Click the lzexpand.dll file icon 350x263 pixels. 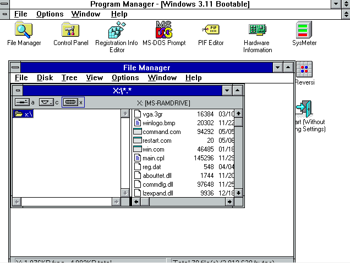click(x=138, y=193)
